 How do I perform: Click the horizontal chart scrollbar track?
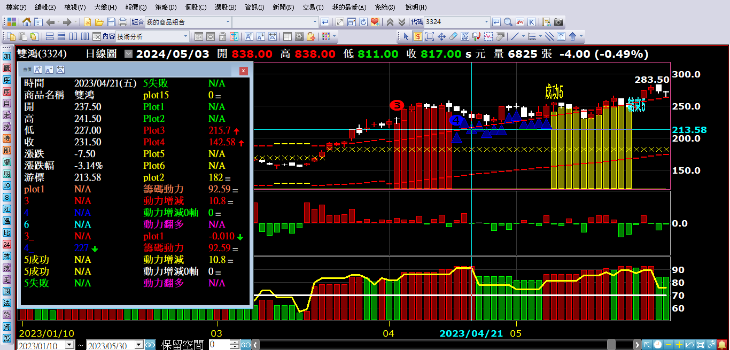pos(428,345)
